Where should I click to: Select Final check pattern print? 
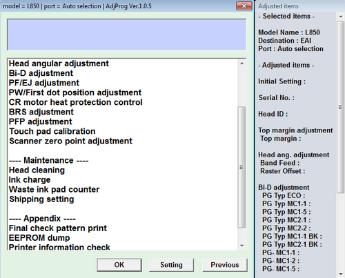(x=58, y=228)
